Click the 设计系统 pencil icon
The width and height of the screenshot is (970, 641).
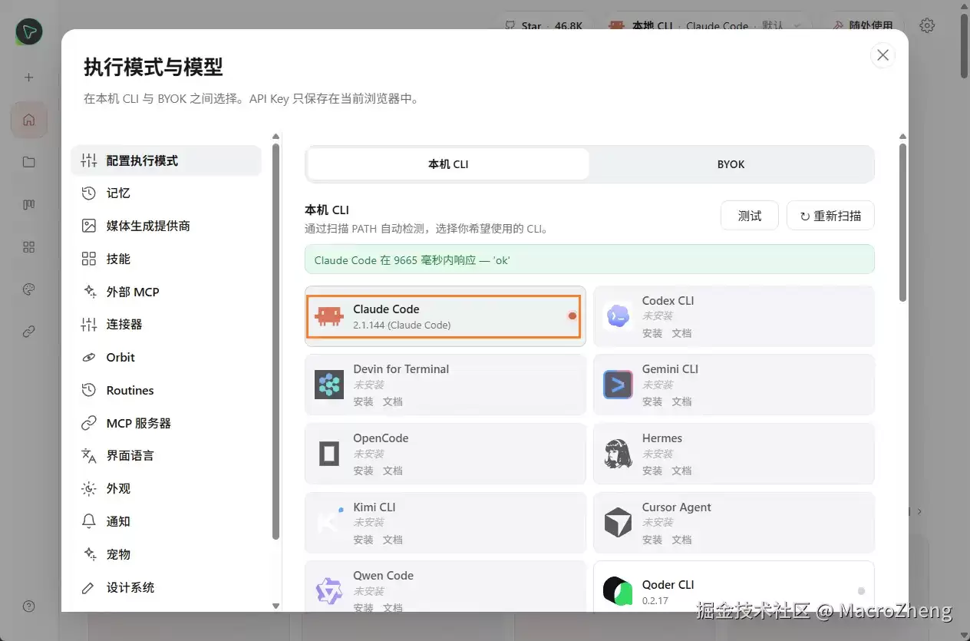89,587
